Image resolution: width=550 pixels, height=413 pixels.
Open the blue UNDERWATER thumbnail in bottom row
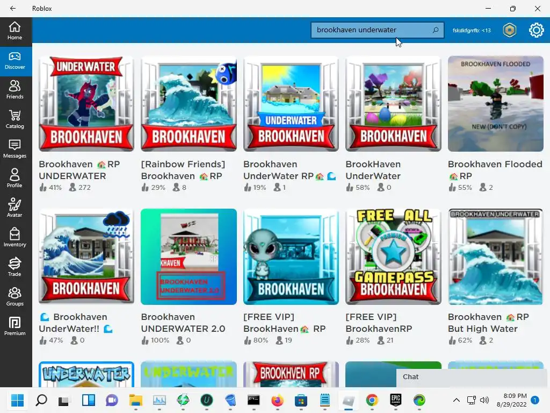[x=86, y=374]
